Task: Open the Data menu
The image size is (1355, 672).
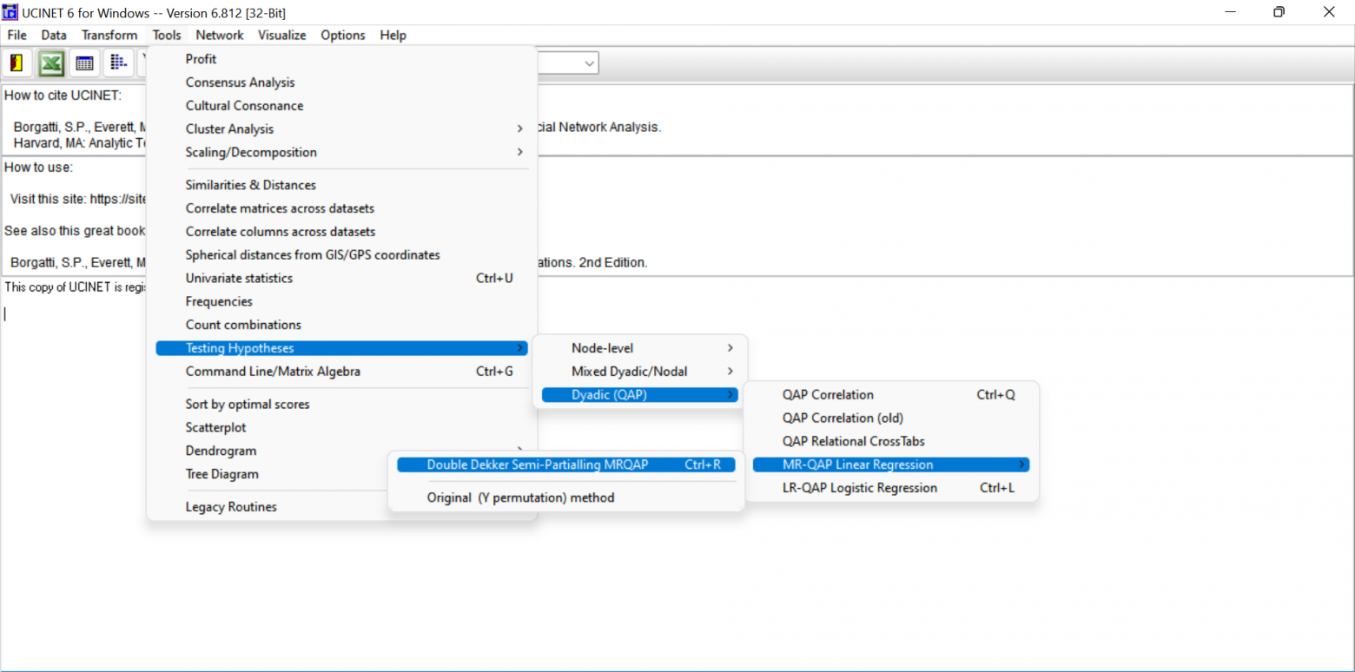Action: (x=54, y=36)
